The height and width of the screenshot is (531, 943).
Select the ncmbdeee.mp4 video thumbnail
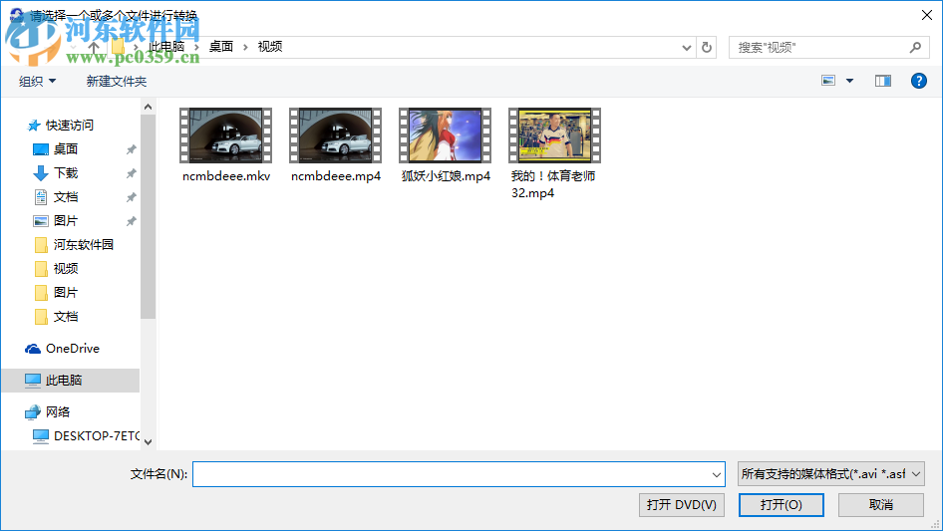tap(335, 135)
